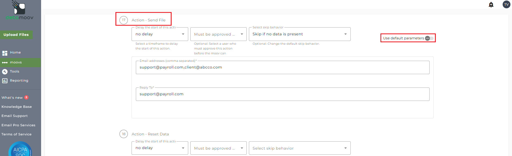Click the Home dashboard icon
The image size is (512, 156).
click(x=5, y=53)
